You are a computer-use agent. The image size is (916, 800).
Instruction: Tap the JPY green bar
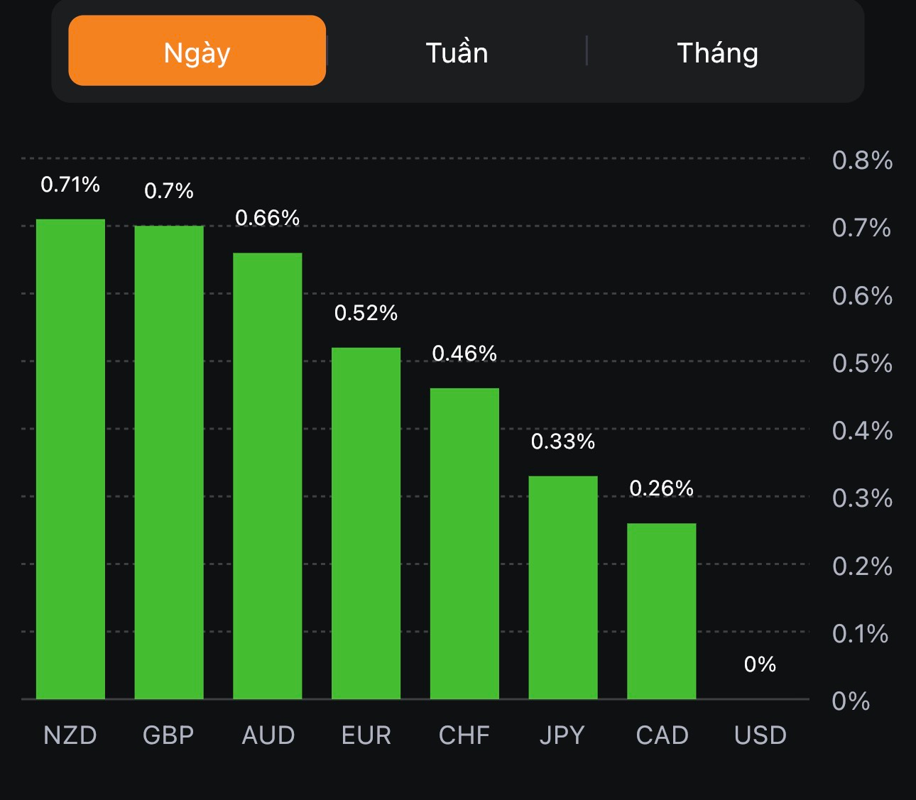point(563,587)
